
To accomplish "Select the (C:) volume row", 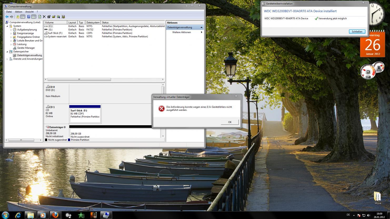I will (x=104, y=26).
